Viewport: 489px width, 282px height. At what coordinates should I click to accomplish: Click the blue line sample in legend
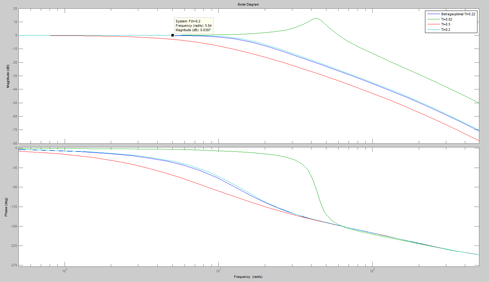click(x=433, y=14)
